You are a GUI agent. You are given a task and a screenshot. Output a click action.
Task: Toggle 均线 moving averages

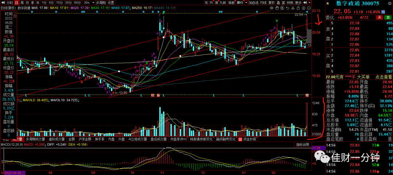coord(263,3)
